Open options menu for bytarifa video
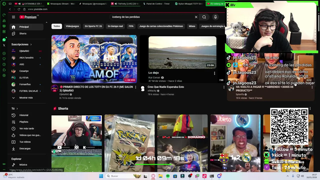Screen dimensions: 320x180 [312, 87]
